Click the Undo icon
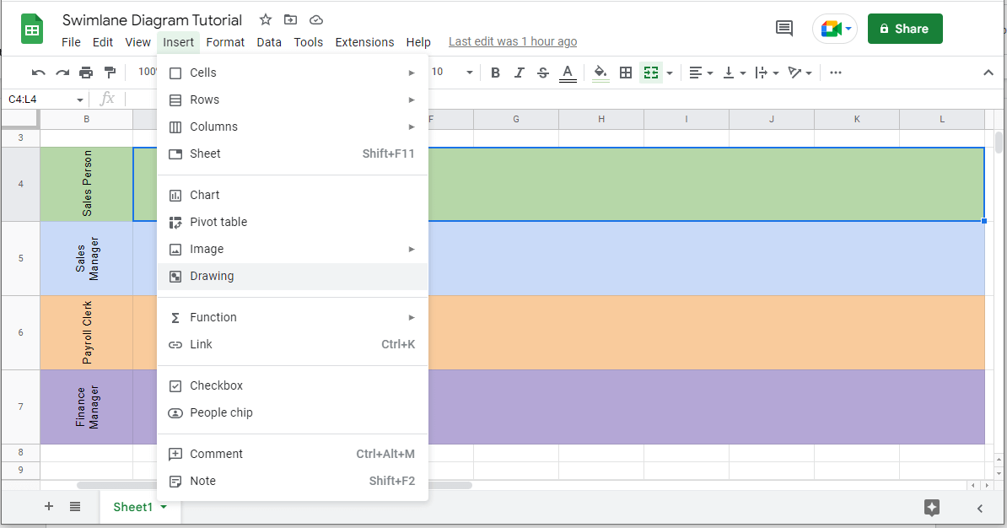Image resolution: width=1007 pixels, height=528 pixels. 38,73
